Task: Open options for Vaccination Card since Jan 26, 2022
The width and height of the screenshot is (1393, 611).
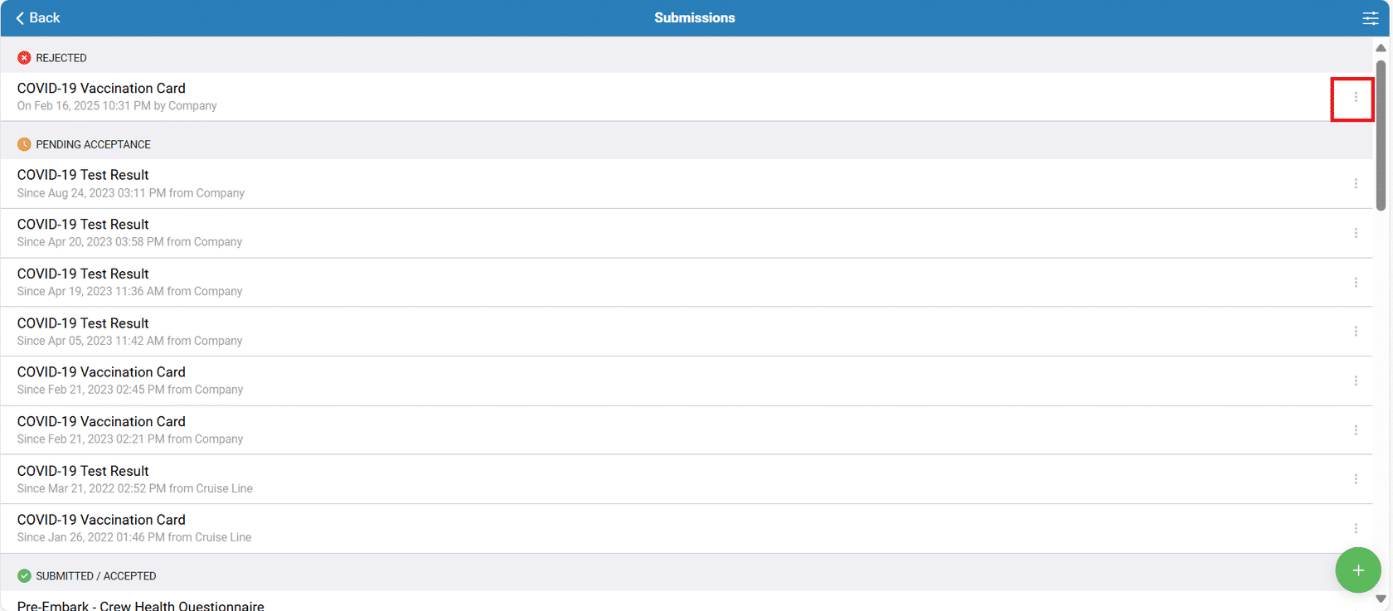Action: pyautogui.click(x=1356, y=528)
